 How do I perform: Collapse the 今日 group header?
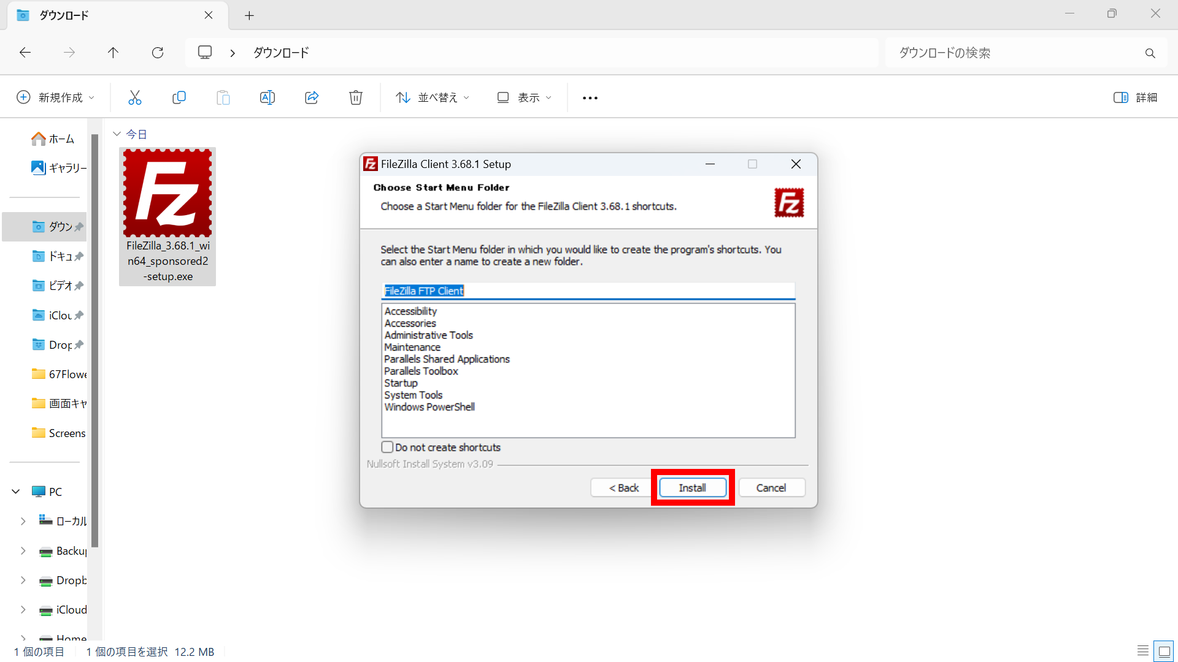click(117, 134)
